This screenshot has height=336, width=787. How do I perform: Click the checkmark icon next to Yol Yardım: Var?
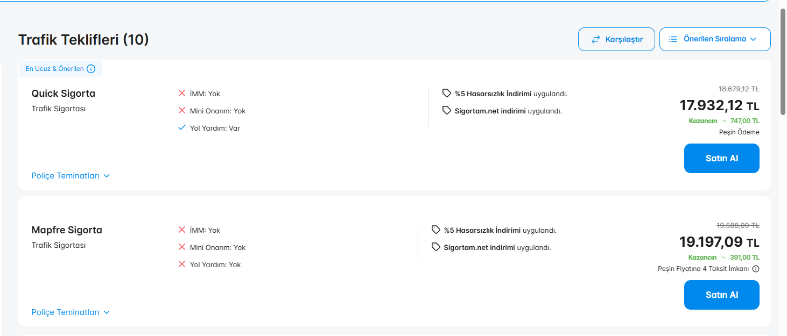pos(182,128)
